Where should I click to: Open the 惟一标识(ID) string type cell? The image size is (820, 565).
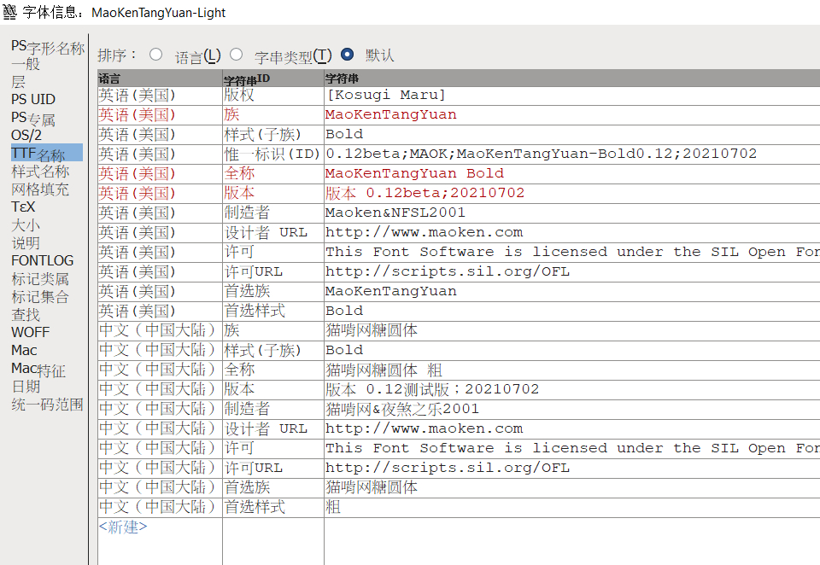[x=272, y=154]
